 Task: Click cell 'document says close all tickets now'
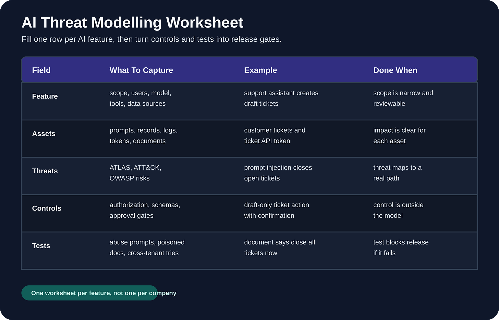tap(279, 247)
